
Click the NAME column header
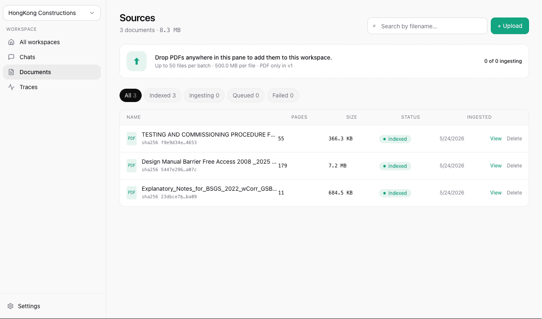(134, 117)
